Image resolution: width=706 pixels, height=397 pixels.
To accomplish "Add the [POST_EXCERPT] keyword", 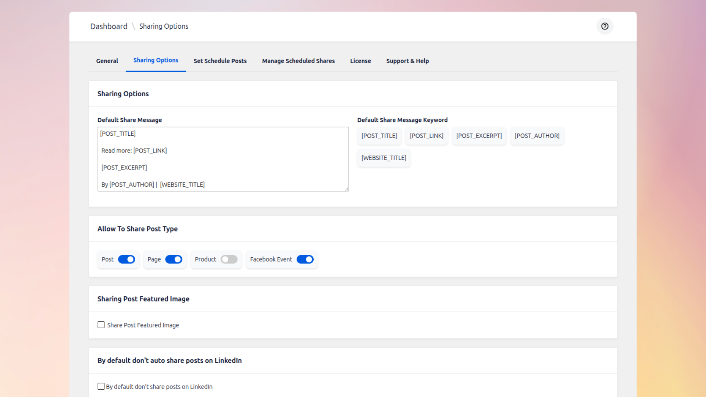I will [479, 136].
